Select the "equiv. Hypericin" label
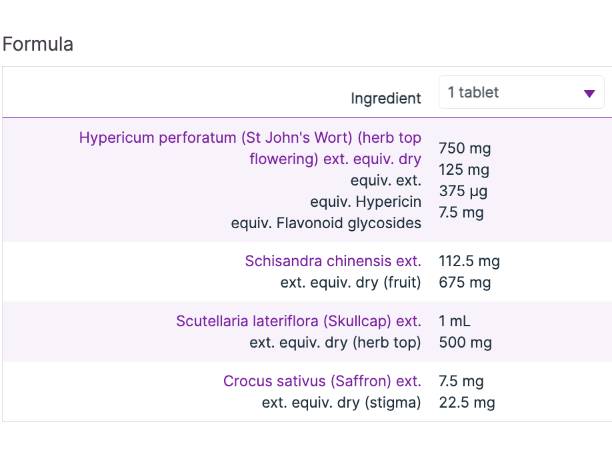Viewport: 612px width, 463px height. (x=365, y=202)
